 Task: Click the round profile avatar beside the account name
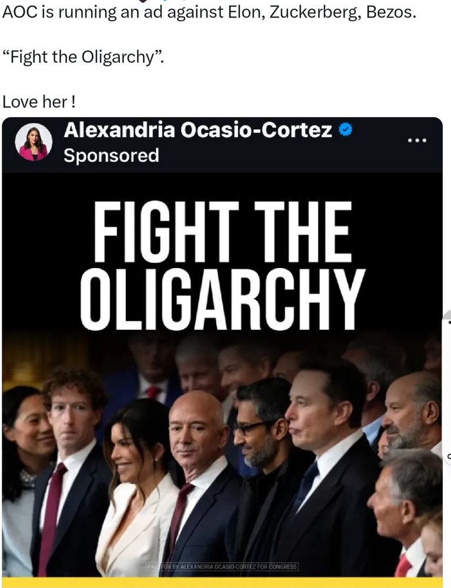[34, 142]
